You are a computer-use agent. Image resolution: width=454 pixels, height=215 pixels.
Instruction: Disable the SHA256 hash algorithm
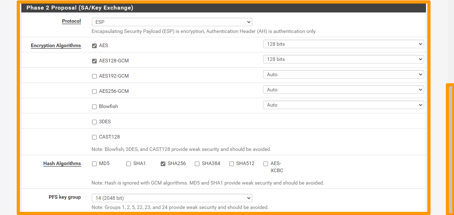163,164
